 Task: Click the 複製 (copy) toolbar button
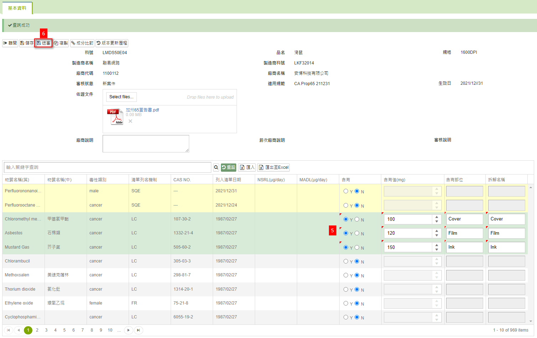61,43
